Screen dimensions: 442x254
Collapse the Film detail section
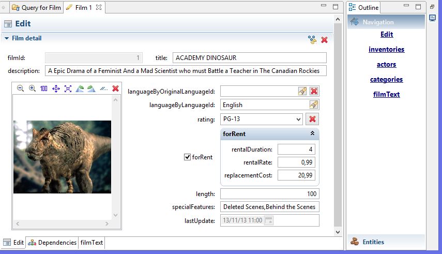click(x=7, y=38)
